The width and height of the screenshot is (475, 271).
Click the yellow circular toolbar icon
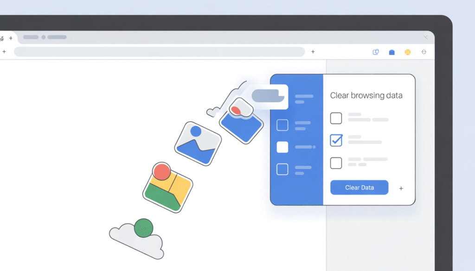click(x=407, y=52)
